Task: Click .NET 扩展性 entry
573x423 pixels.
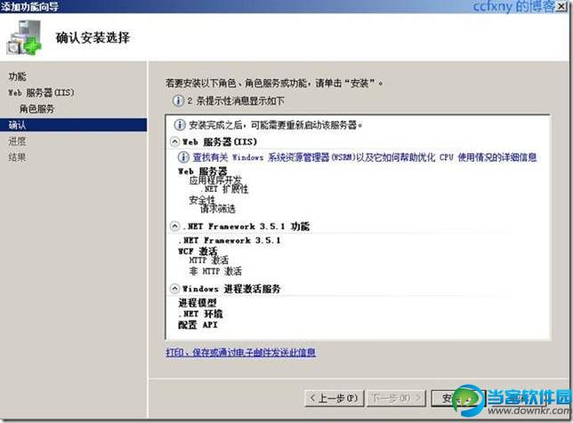Action: [x=224, y=189]
